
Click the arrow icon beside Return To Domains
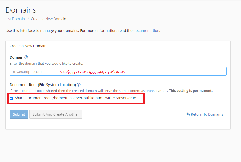[x=188, y=114]
